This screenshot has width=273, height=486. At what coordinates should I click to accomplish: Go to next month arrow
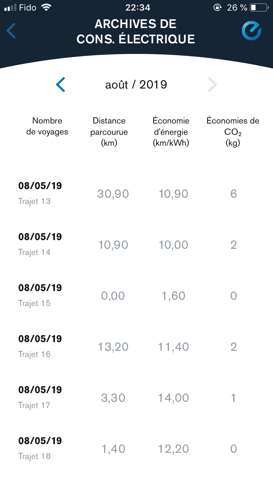click(x=212, y=85)
